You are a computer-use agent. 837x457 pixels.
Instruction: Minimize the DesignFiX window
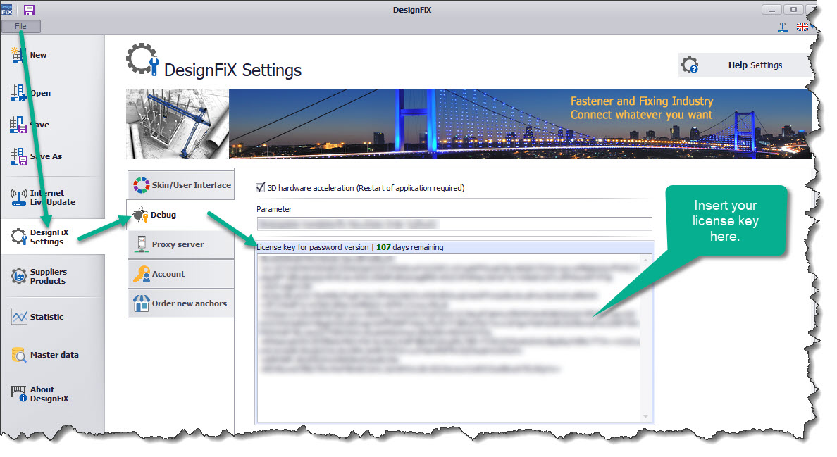point(771,10)
